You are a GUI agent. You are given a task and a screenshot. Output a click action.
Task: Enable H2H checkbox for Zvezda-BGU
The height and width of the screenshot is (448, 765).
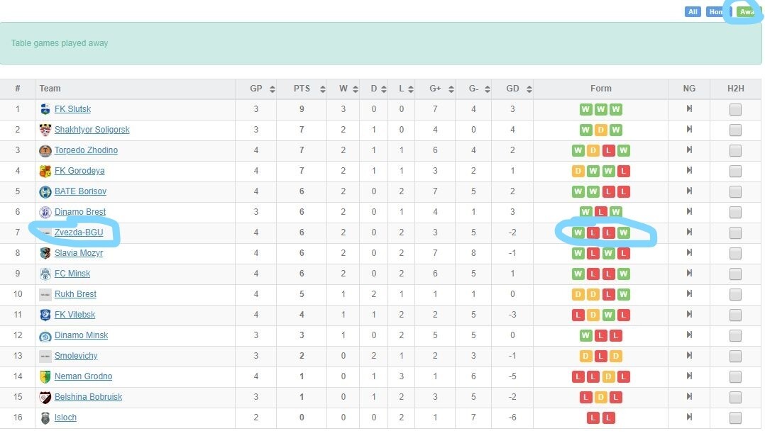pyautogui.click(x=735, y=233)
